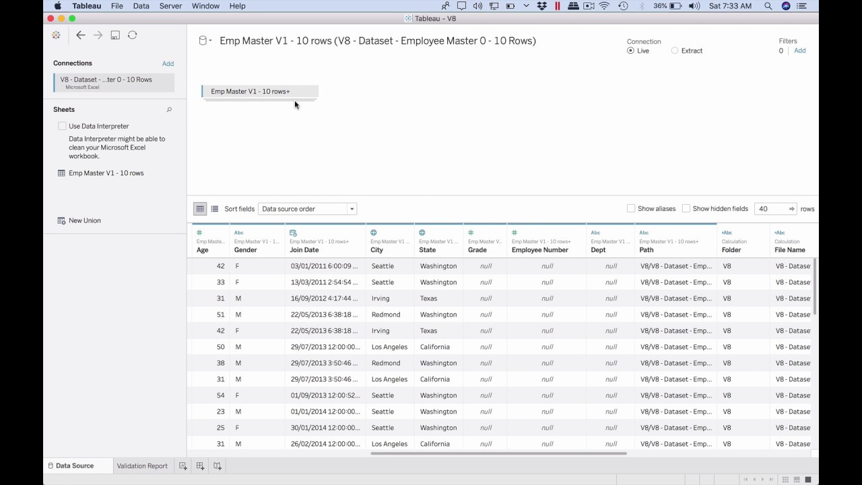
Task: Change the Grade field's number type icon
Action: coord(471,232)
